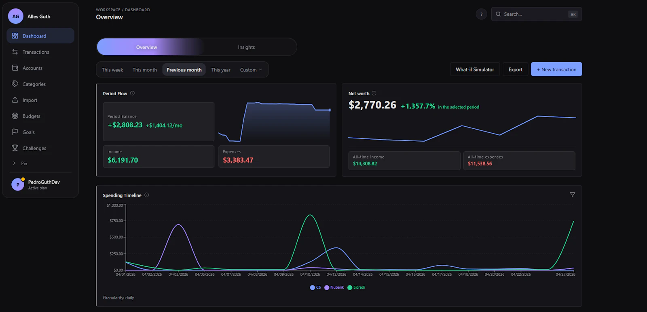Show the Period Flow info tooltip icon

coord(132,93)
